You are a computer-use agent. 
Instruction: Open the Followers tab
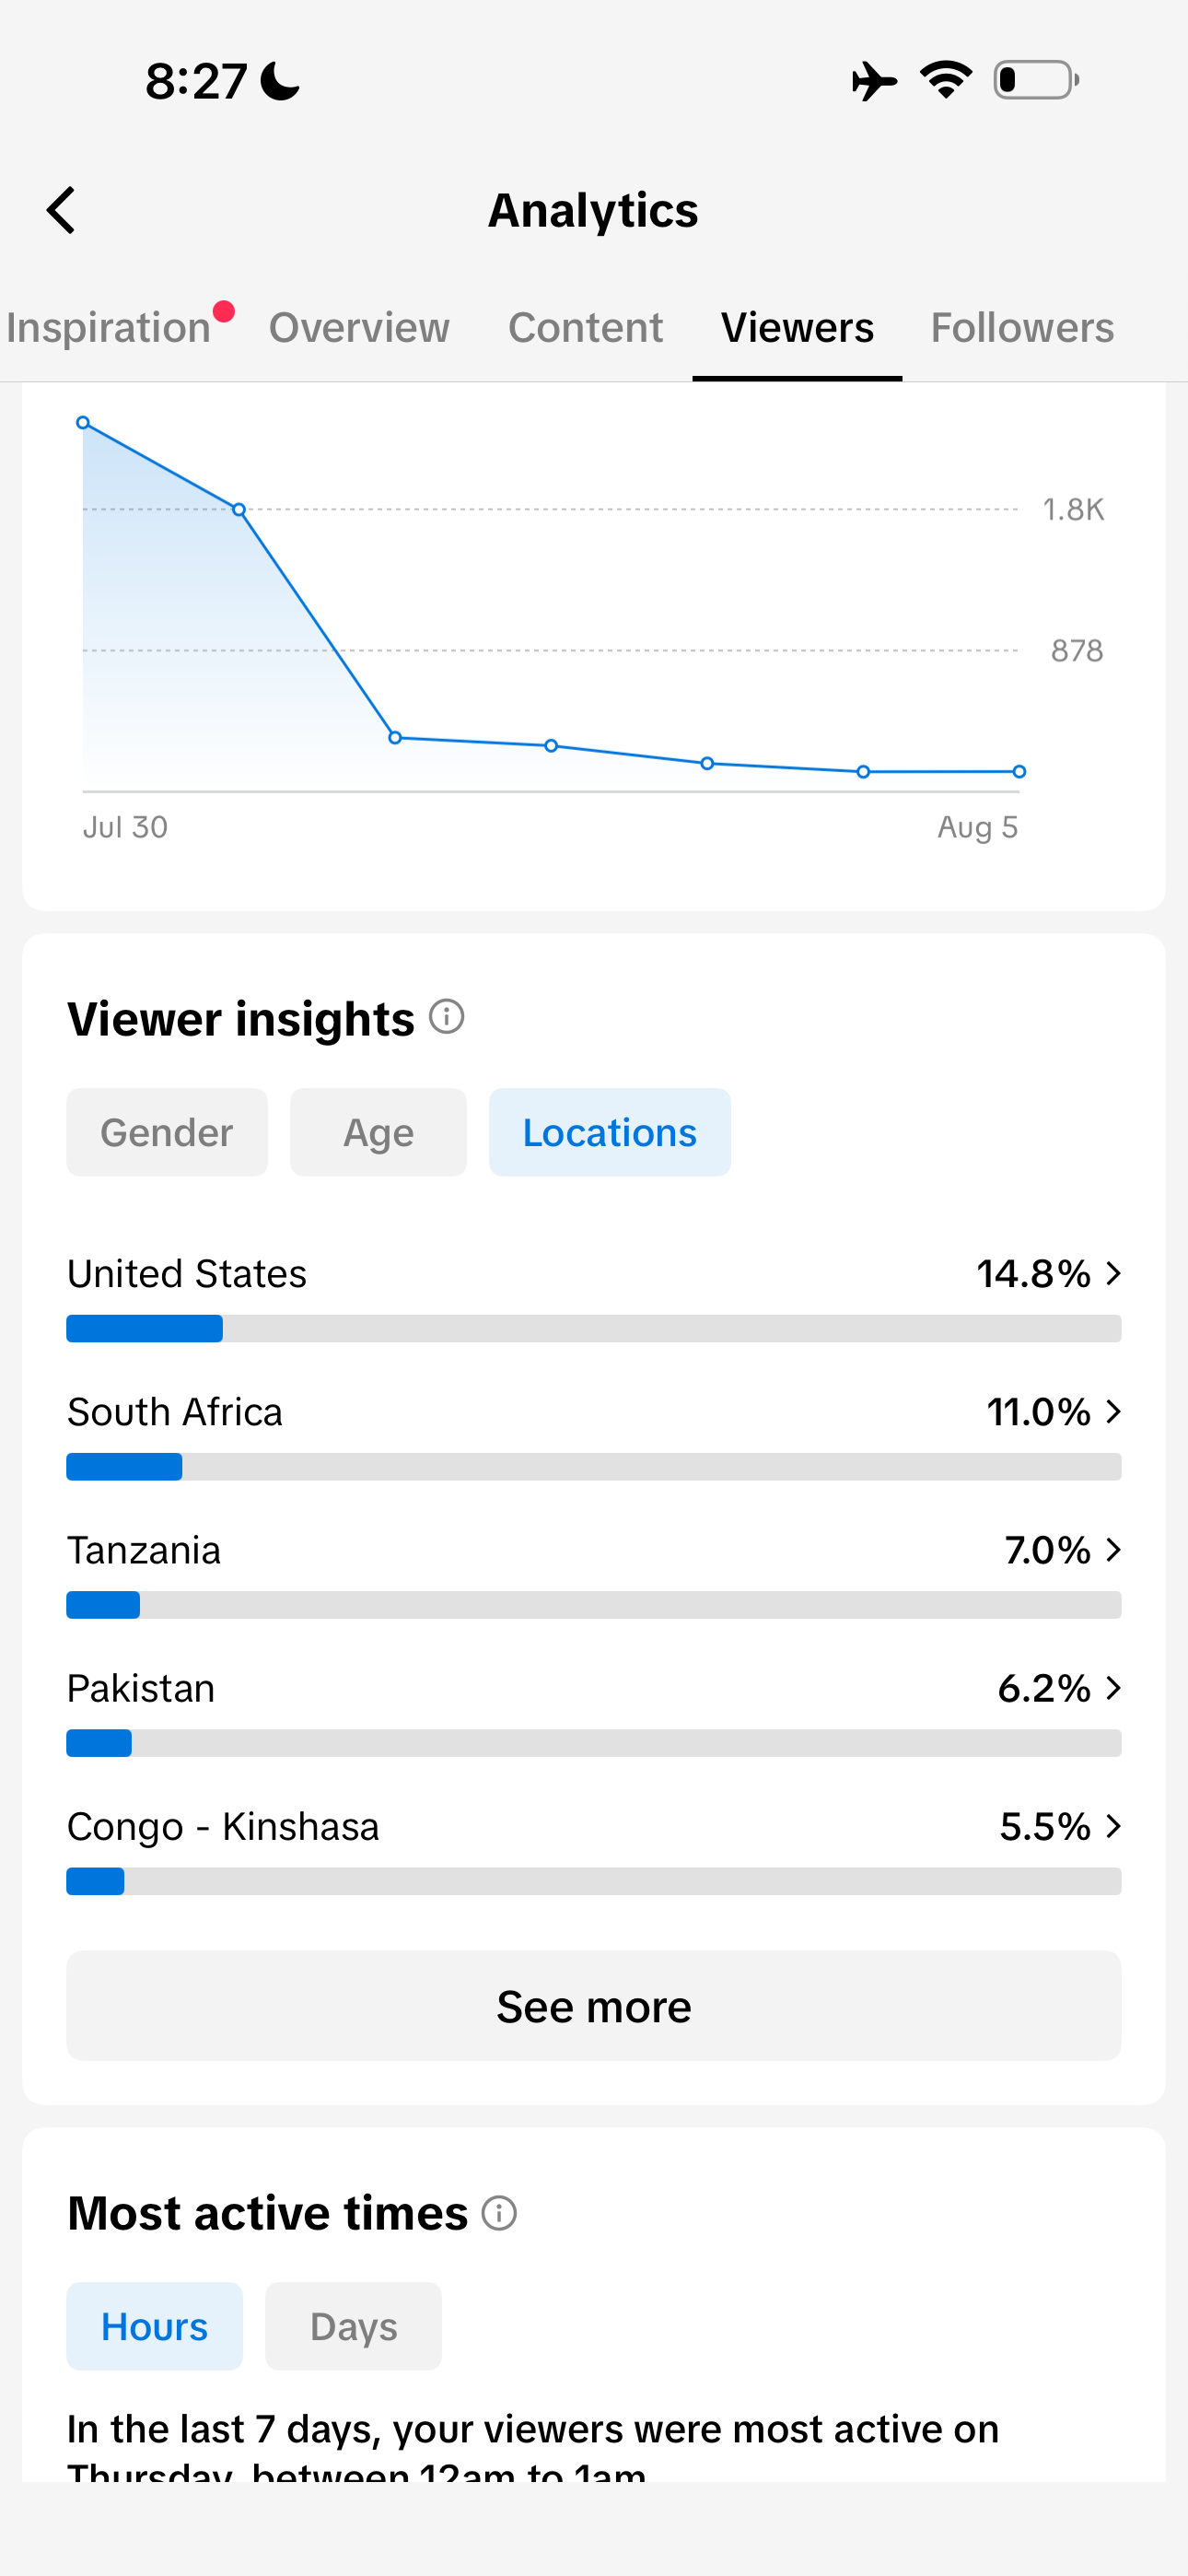[x=1022, y=328]
